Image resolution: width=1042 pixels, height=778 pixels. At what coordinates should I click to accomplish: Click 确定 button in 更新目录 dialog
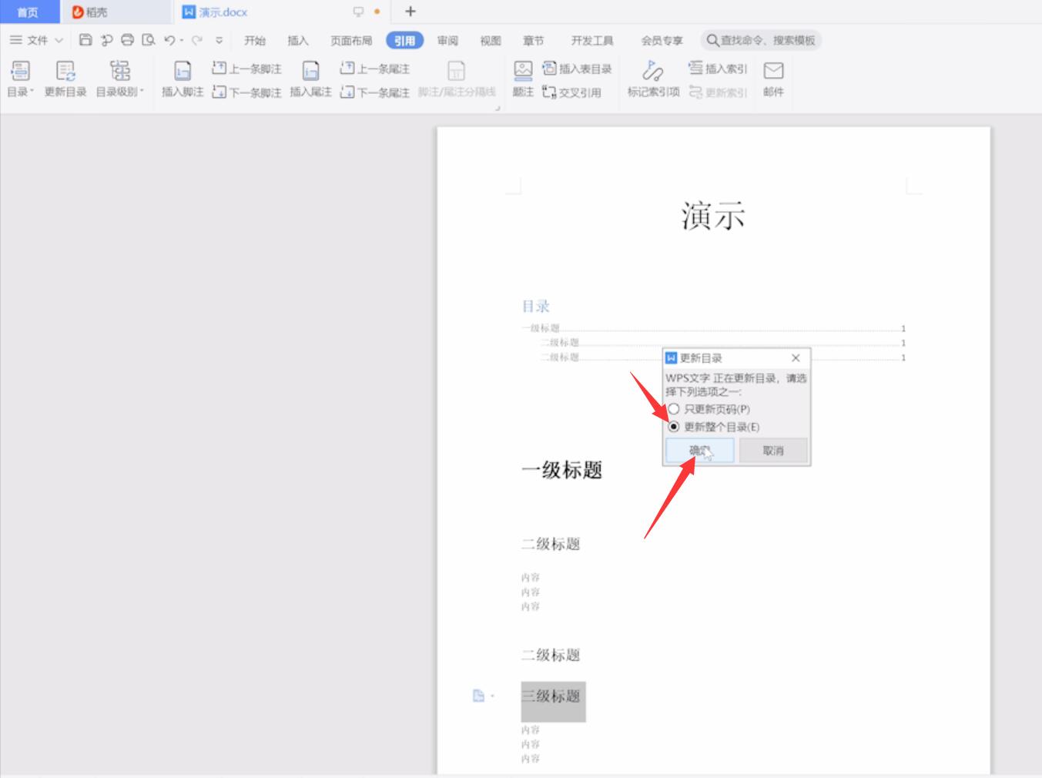tap(699, 451)
